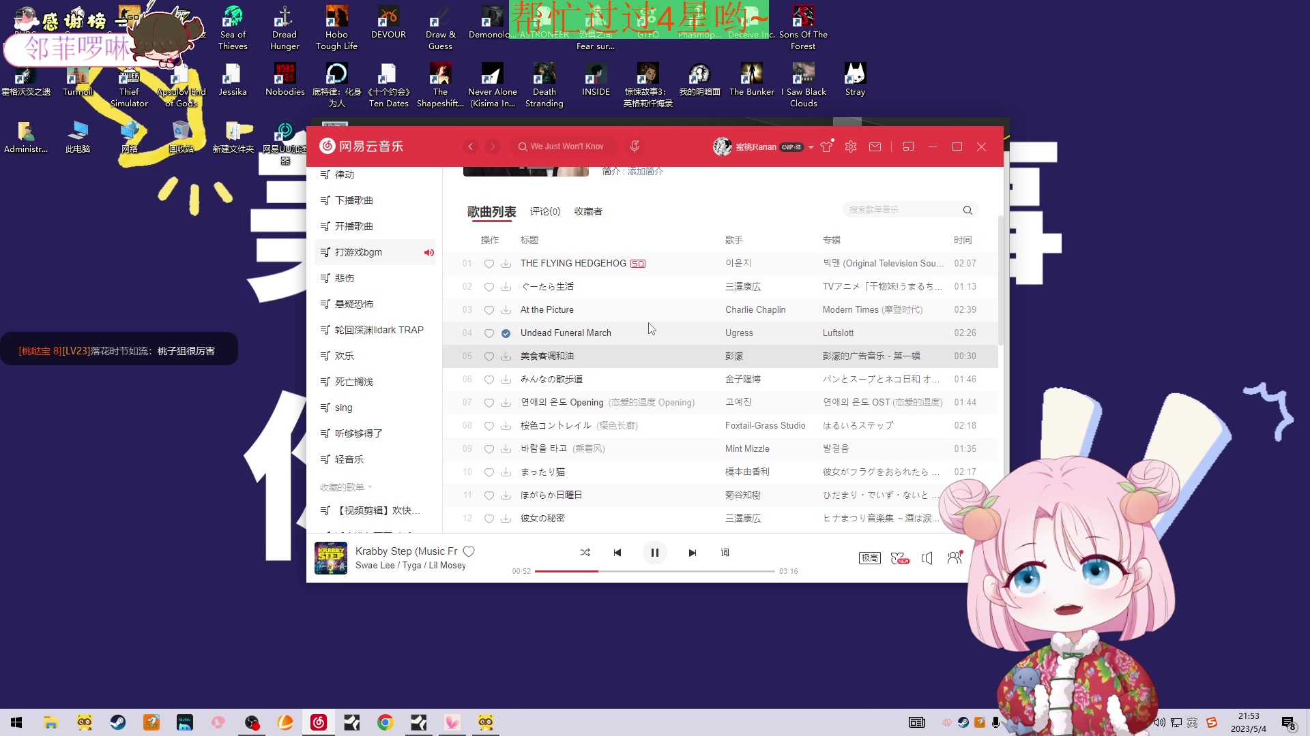Open artist link Mint Mizzle
Viewport: 1310px width, 736px height.
pyautogui.click(x=747, y=448)
